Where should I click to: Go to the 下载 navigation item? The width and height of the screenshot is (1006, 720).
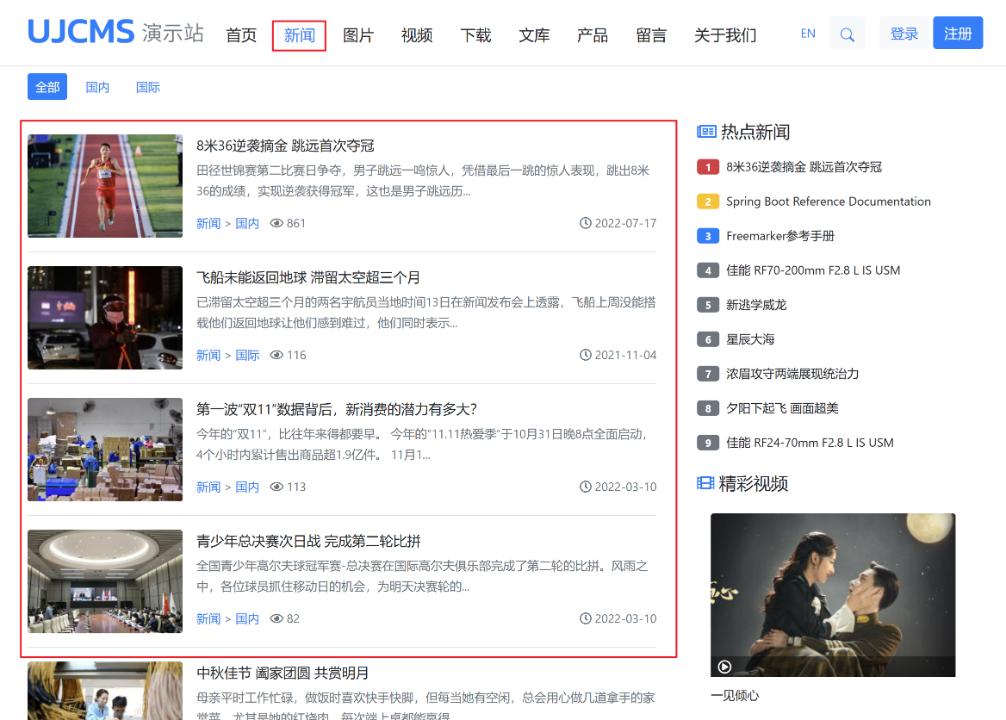[x=475, y=35]
